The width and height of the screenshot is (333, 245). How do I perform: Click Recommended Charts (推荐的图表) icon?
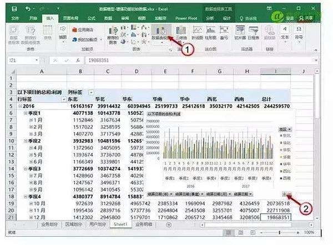pyautogui.click(x=113, y=35)
